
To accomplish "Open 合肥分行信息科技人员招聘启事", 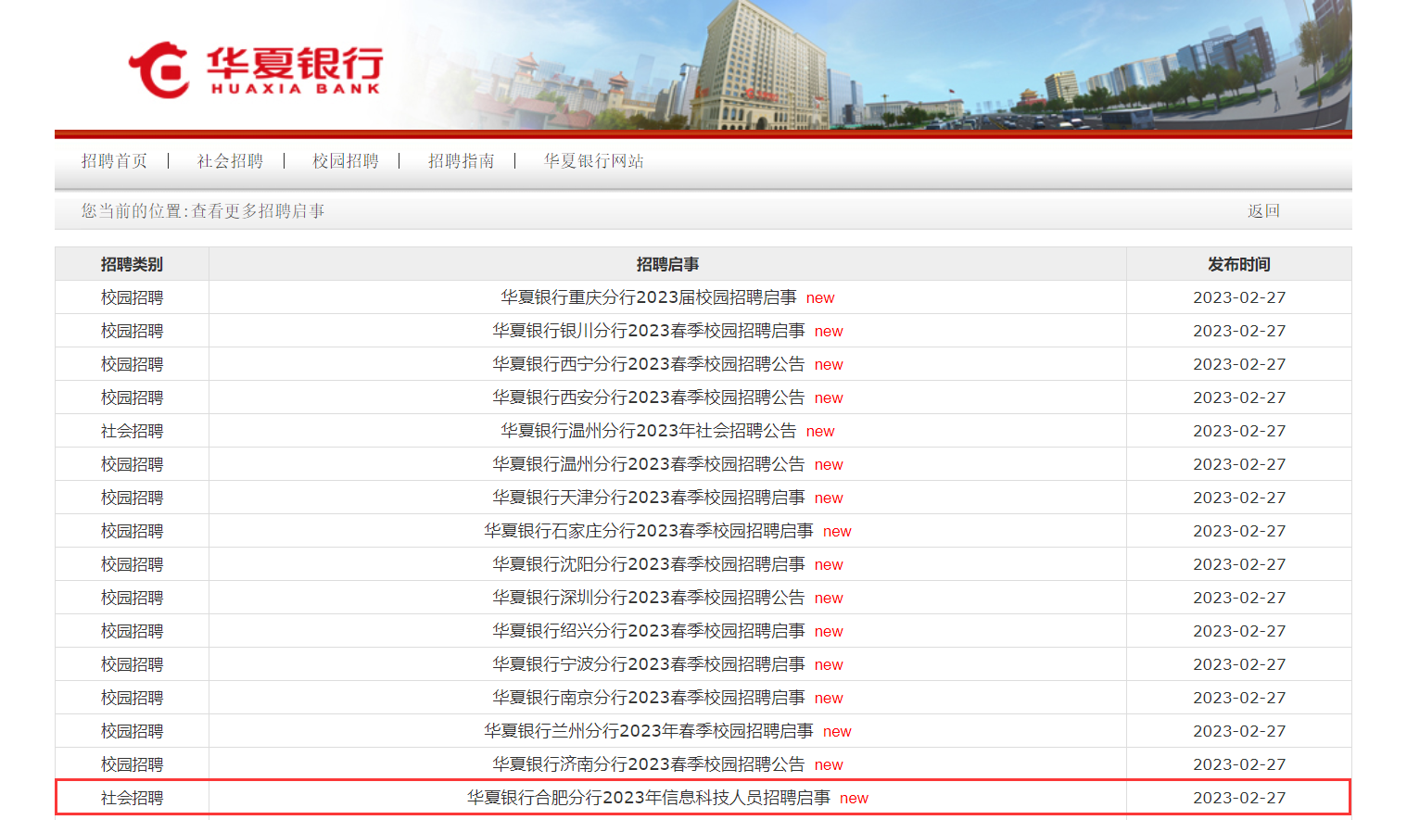I will [x=648, y=798].
